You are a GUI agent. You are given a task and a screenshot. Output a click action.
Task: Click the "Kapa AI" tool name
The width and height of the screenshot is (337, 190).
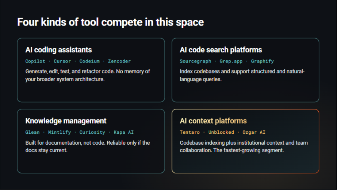pyautogui.click(x=123, y=132)
